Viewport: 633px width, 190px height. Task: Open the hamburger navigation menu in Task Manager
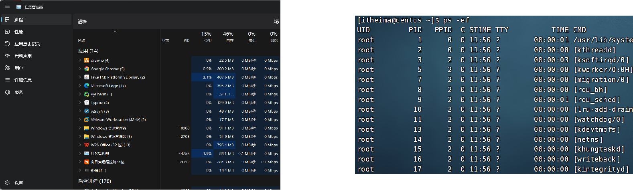[7, 7]
